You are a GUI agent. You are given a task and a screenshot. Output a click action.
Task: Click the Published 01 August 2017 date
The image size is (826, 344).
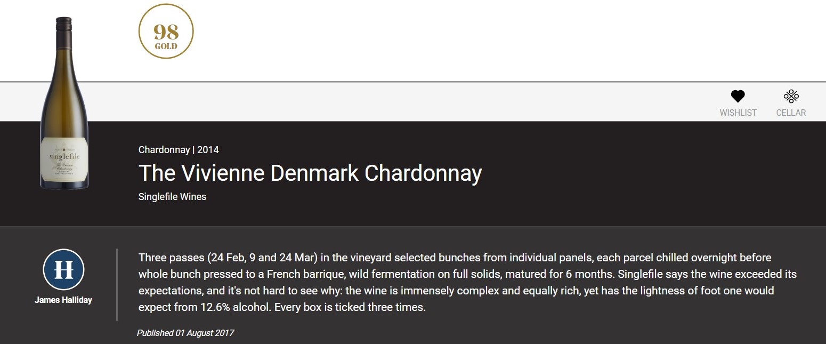(185, 333)
